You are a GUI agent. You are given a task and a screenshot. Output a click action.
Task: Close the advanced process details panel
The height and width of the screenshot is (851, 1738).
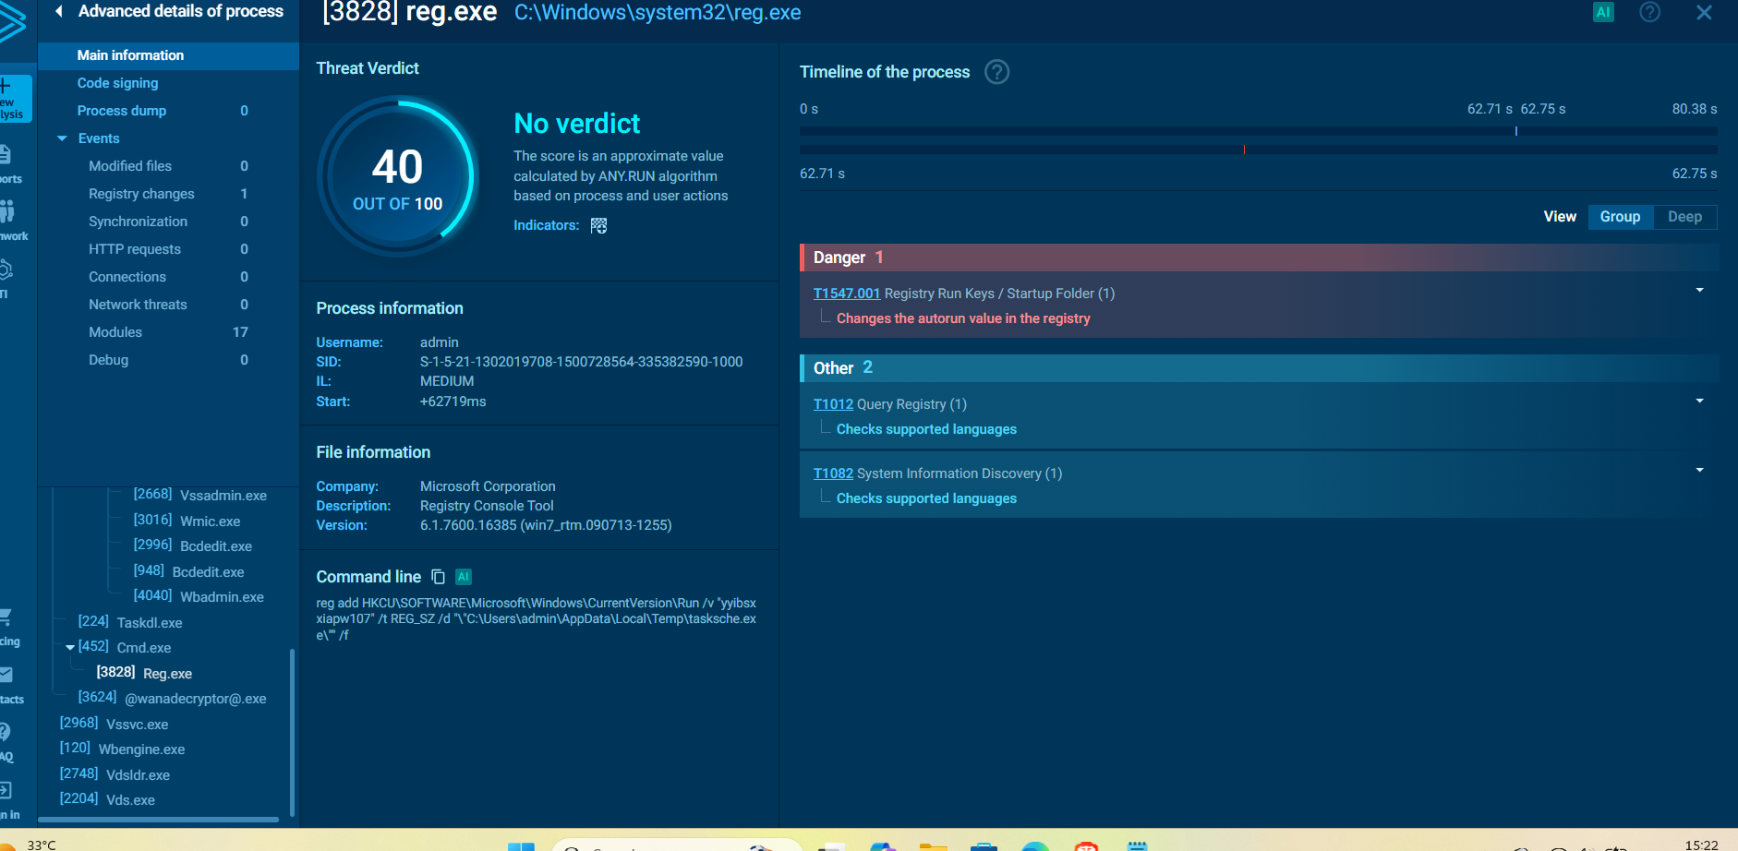(1704, 12)
